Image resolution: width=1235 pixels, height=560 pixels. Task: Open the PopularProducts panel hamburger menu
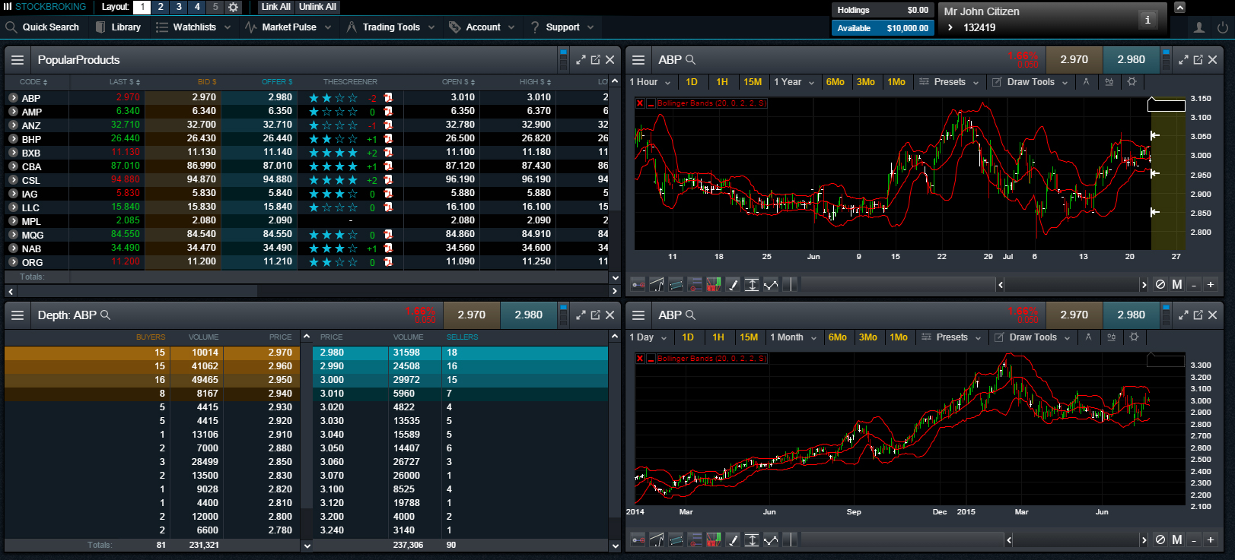(18, 60)
